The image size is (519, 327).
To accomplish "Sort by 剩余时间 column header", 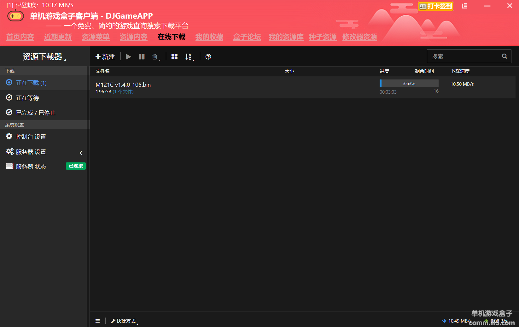I will [x=424, y=71].
